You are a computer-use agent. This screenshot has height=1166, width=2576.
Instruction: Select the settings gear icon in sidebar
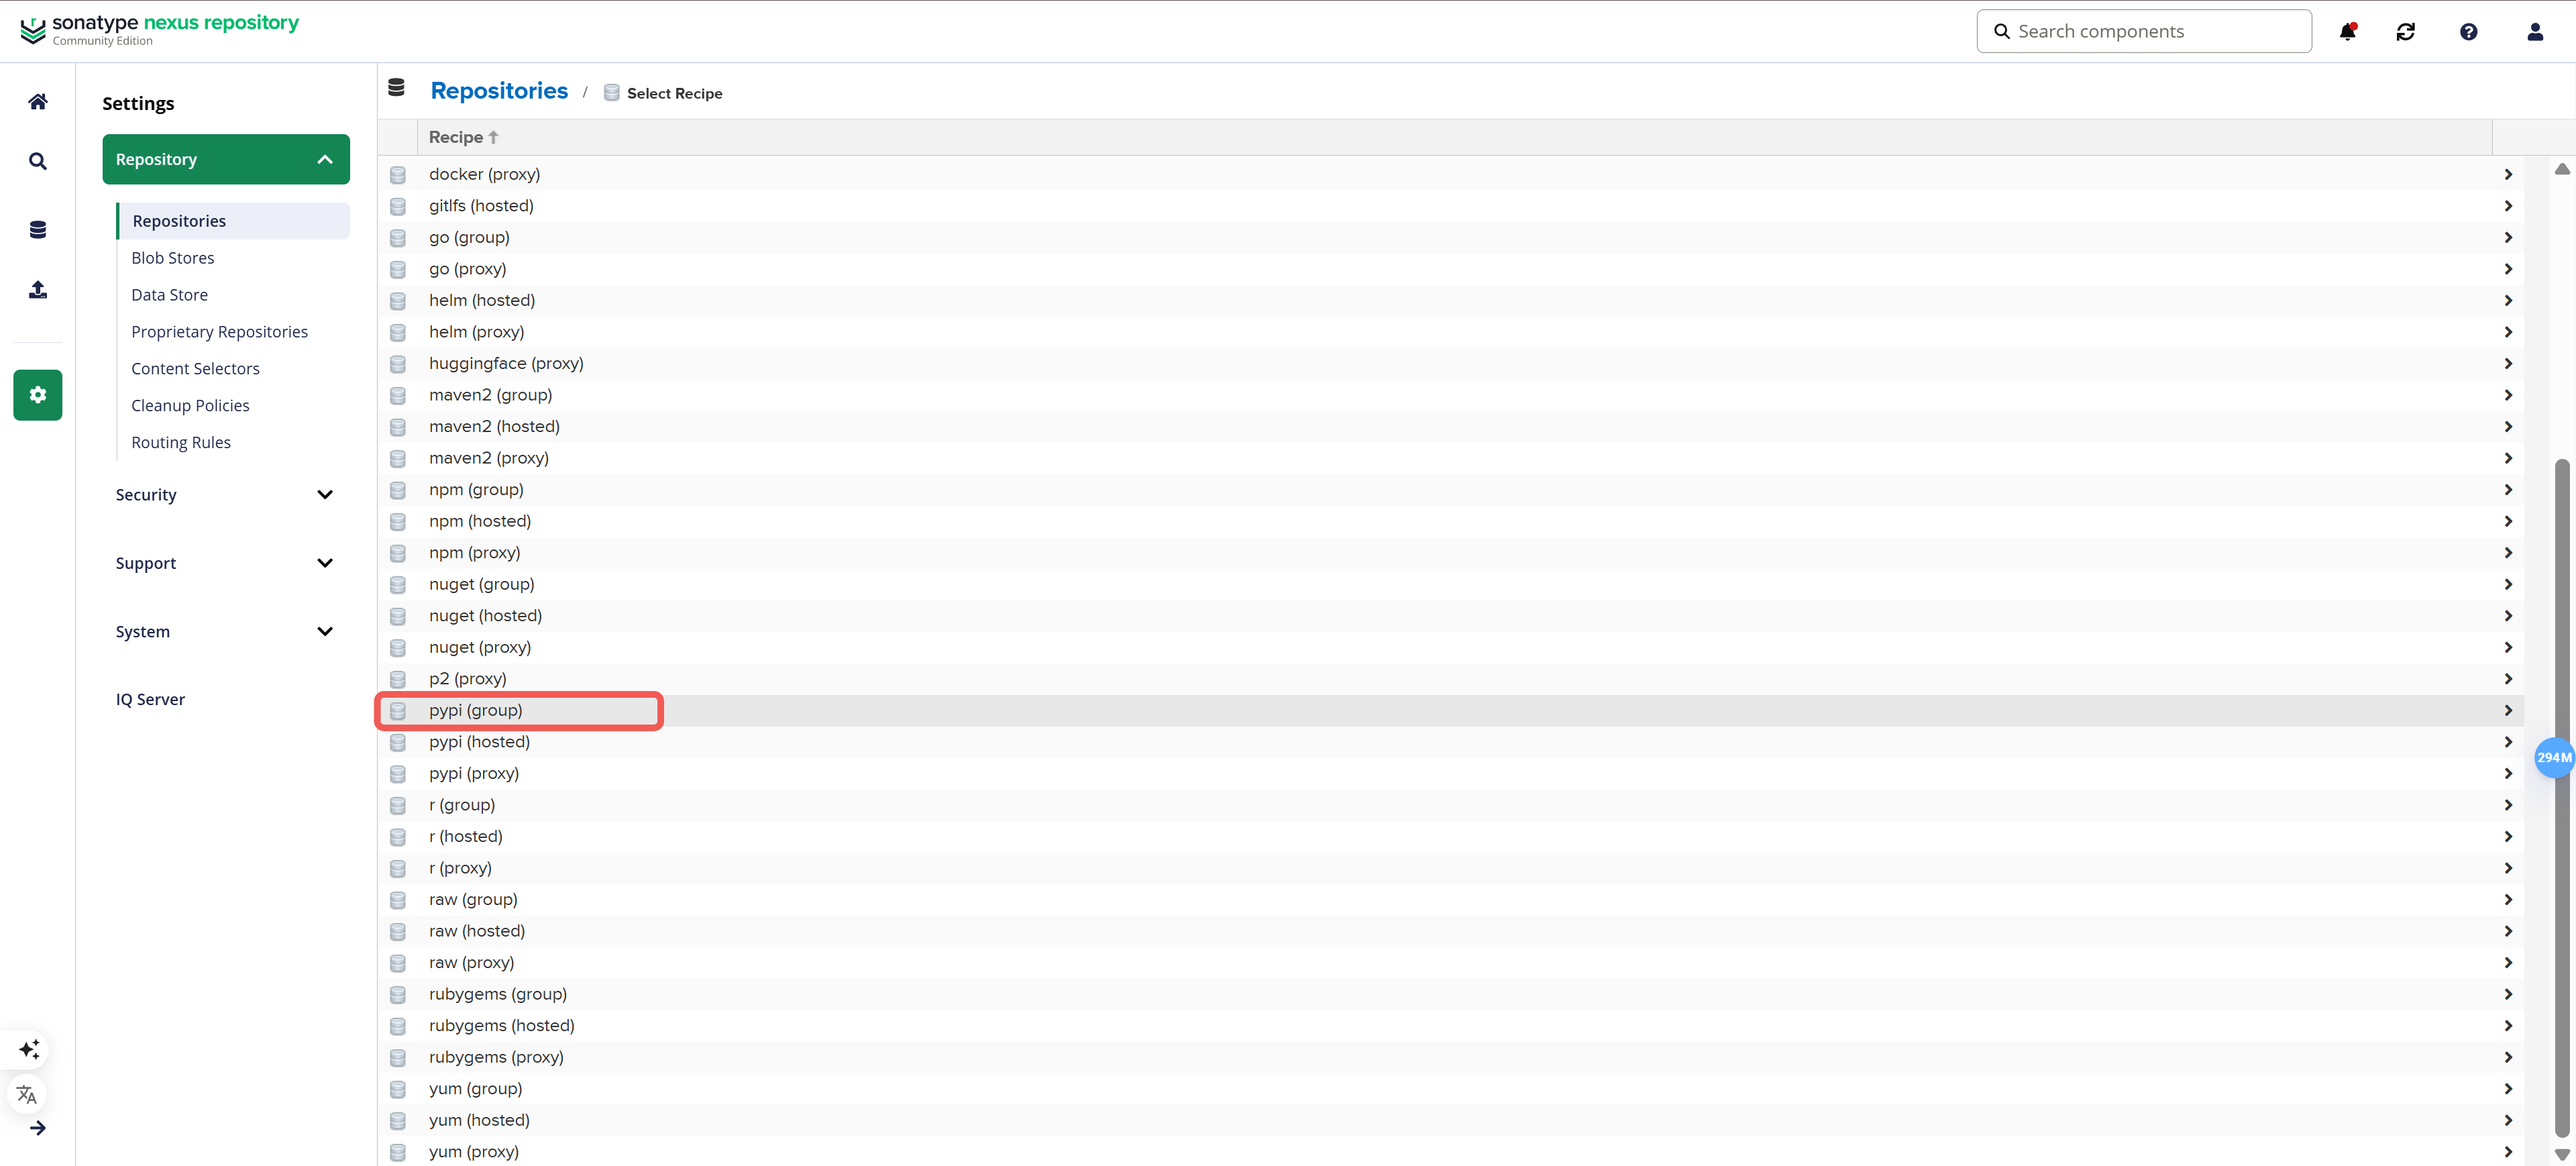click(38, 395)
